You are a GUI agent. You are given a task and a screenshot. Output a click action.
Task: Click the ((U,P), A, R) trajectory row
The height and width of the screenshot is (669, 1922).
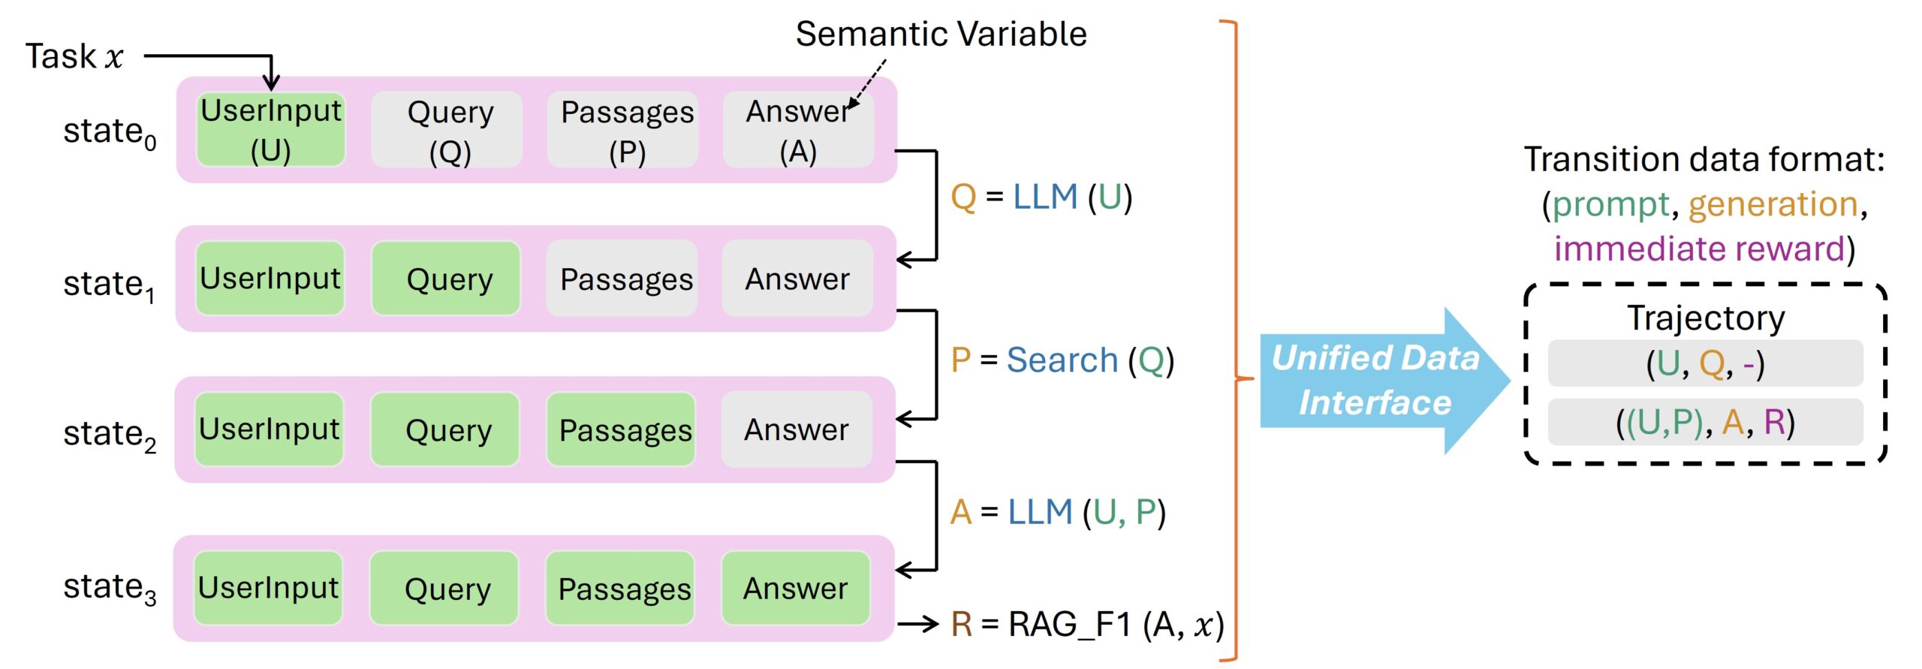[1704, 423]
